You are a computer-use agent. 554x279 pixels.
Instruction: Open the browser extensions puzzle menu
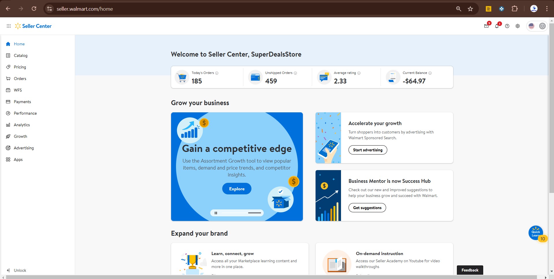514,9
